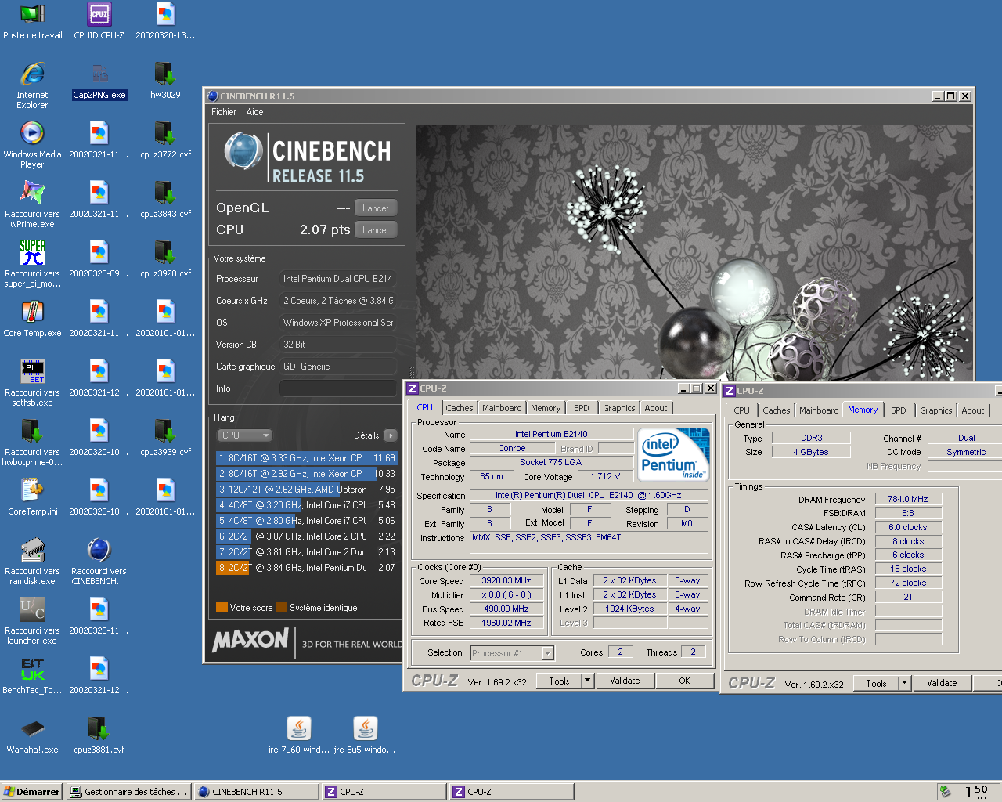The height and width of the screenshot is (802, 1002).
Task: Switch to Gestionnaire des tâches taskbar item
Action: point(129,792)
